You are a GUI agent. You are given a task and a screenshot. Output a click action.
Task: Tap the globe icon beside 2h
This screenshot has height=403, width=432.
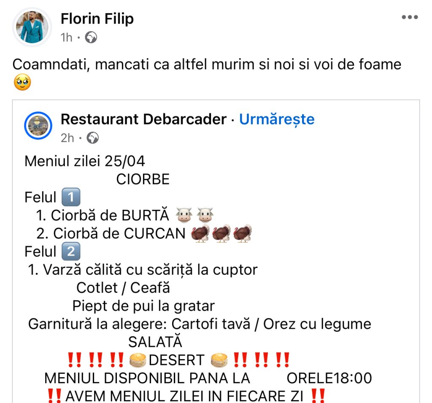92,138
